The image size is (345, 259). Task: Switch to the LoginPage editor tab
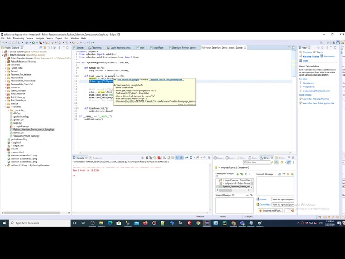point(157,47)
